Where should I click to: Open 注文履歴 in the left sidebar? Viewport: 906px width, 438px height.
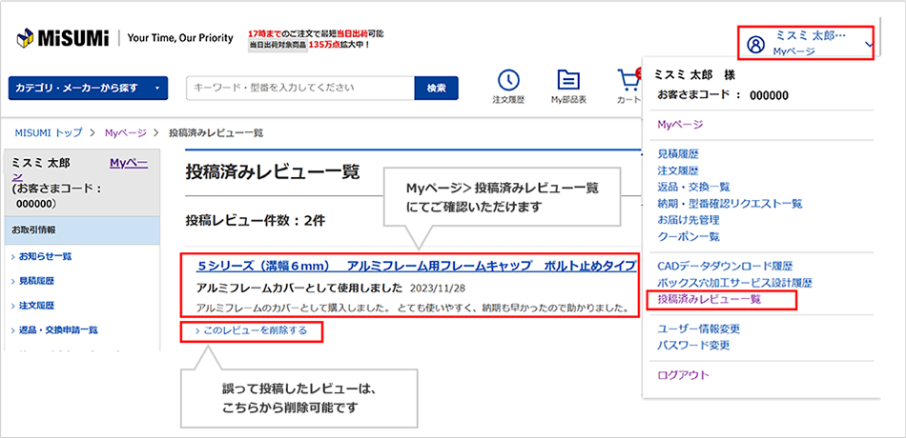37,306
